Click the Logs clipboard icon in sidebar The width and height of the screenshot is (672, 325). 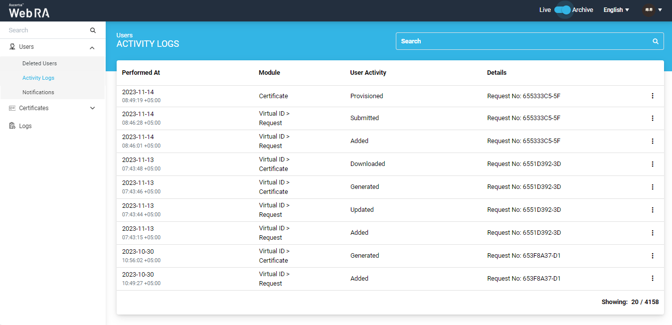point(12,126)
